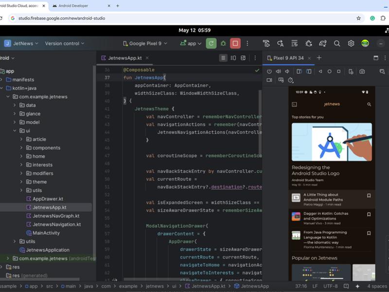Image resolution: width=389 pixels, height=292 pixels.
Task: Start emulator screen recording
Action: [269, 80]
